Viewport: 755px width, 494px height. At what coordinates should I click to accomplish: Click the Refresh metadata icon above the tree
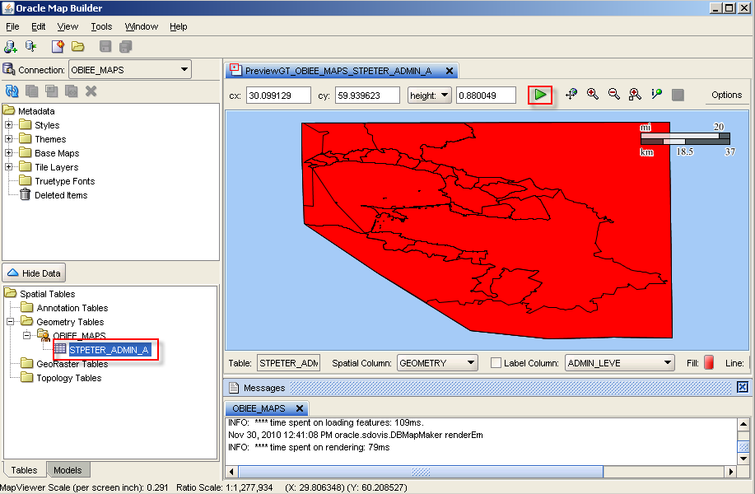coord(11,91)
